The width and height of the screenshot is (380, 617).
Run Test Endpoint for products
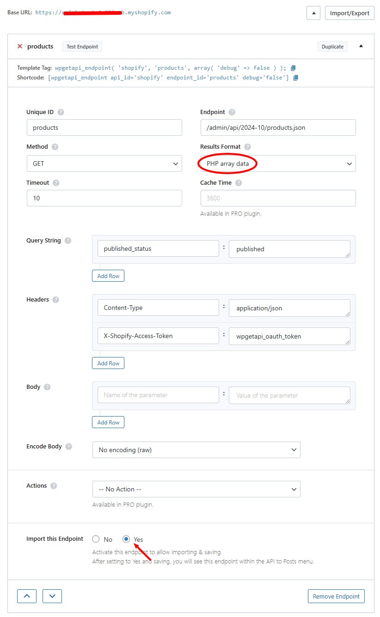coord(82,46)
